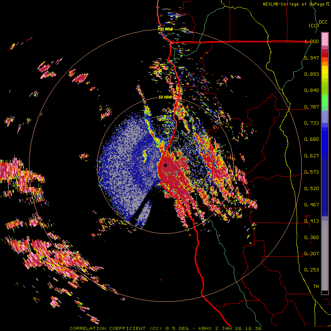Click the [CC] units label
This screenshot has height=331, width=331.
314,25
